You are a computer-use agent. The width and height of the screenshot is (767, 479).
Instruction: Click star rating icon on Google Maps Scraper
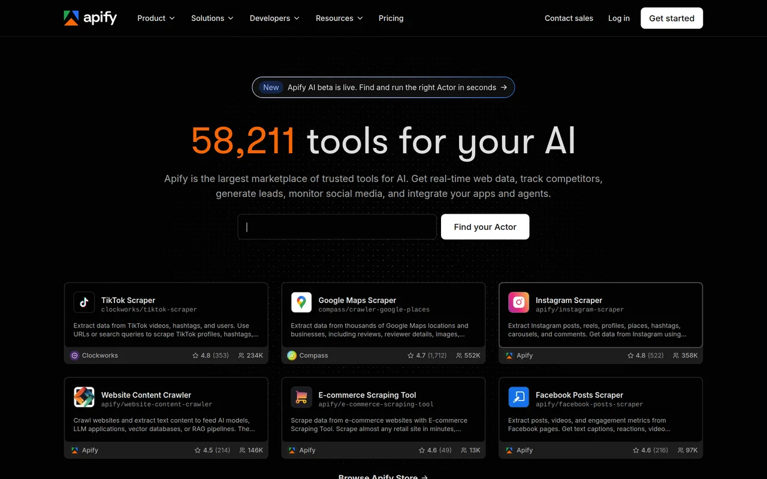410,356
